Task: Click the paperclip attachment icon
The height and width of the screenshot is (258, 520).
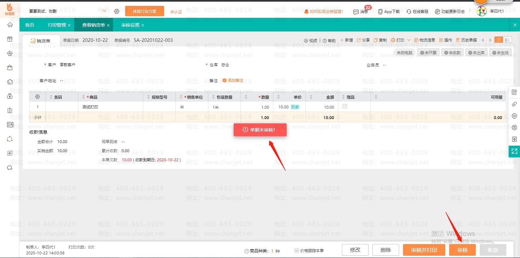Action: pos(514,104)
